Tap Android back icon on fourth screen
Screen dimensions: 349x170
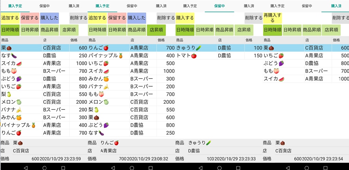pos(288,168)
